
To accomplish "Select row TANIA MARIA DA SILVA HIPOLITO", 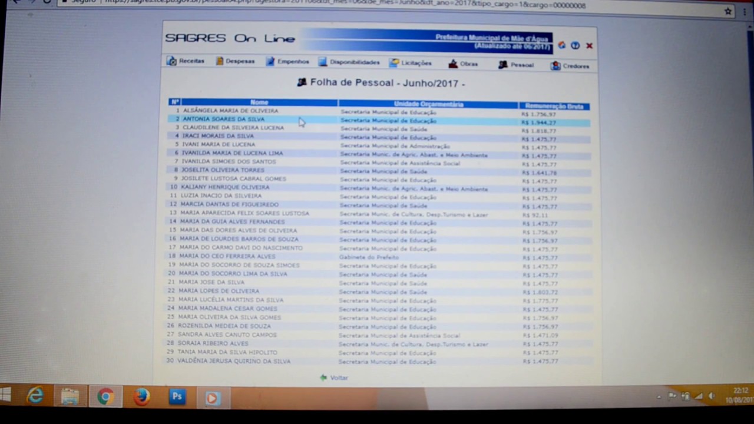I will click(379, 353).
